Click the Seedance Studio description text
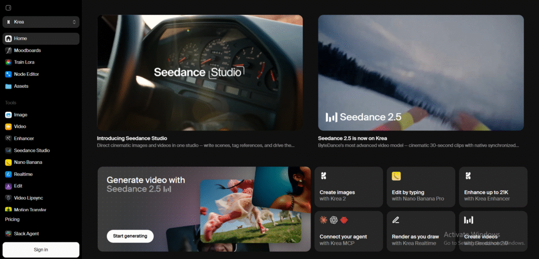 [196, 145]
